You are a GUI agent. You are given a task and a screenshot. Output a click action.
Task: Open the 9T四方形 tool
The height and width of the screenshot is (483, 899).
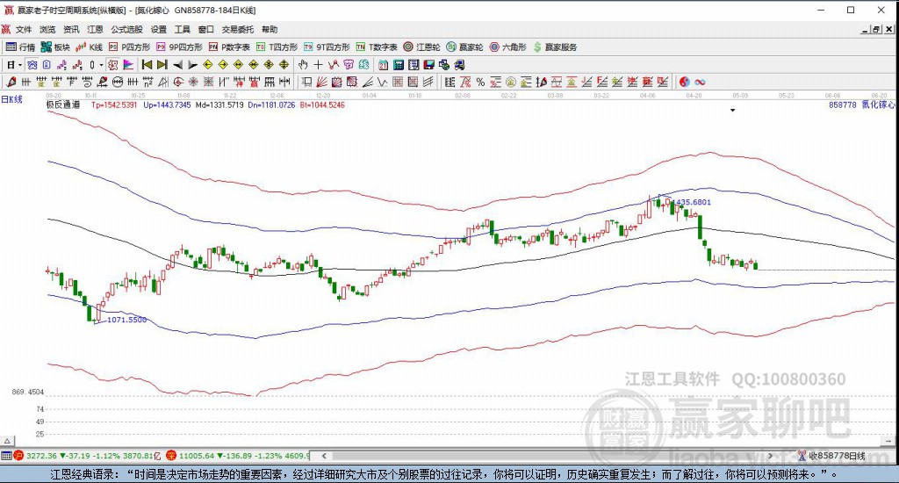pos(327,47)
